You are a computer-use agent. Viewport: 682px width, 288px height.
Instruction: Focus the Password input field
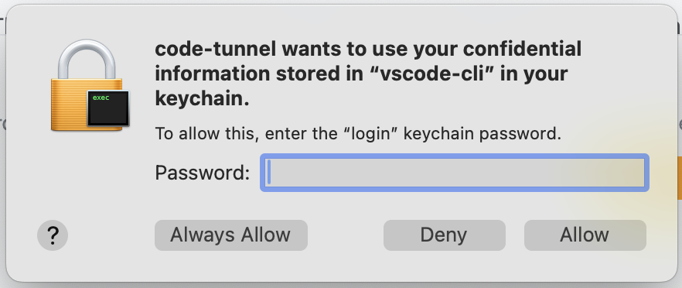click(455, 173)
